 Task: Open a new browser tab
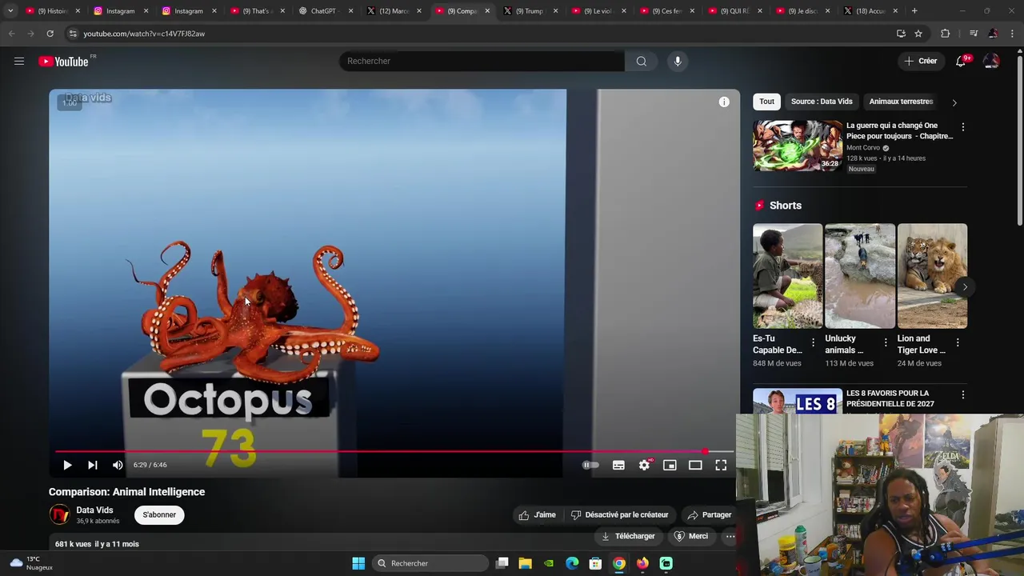pyautogui.click(x=914, y=11)
